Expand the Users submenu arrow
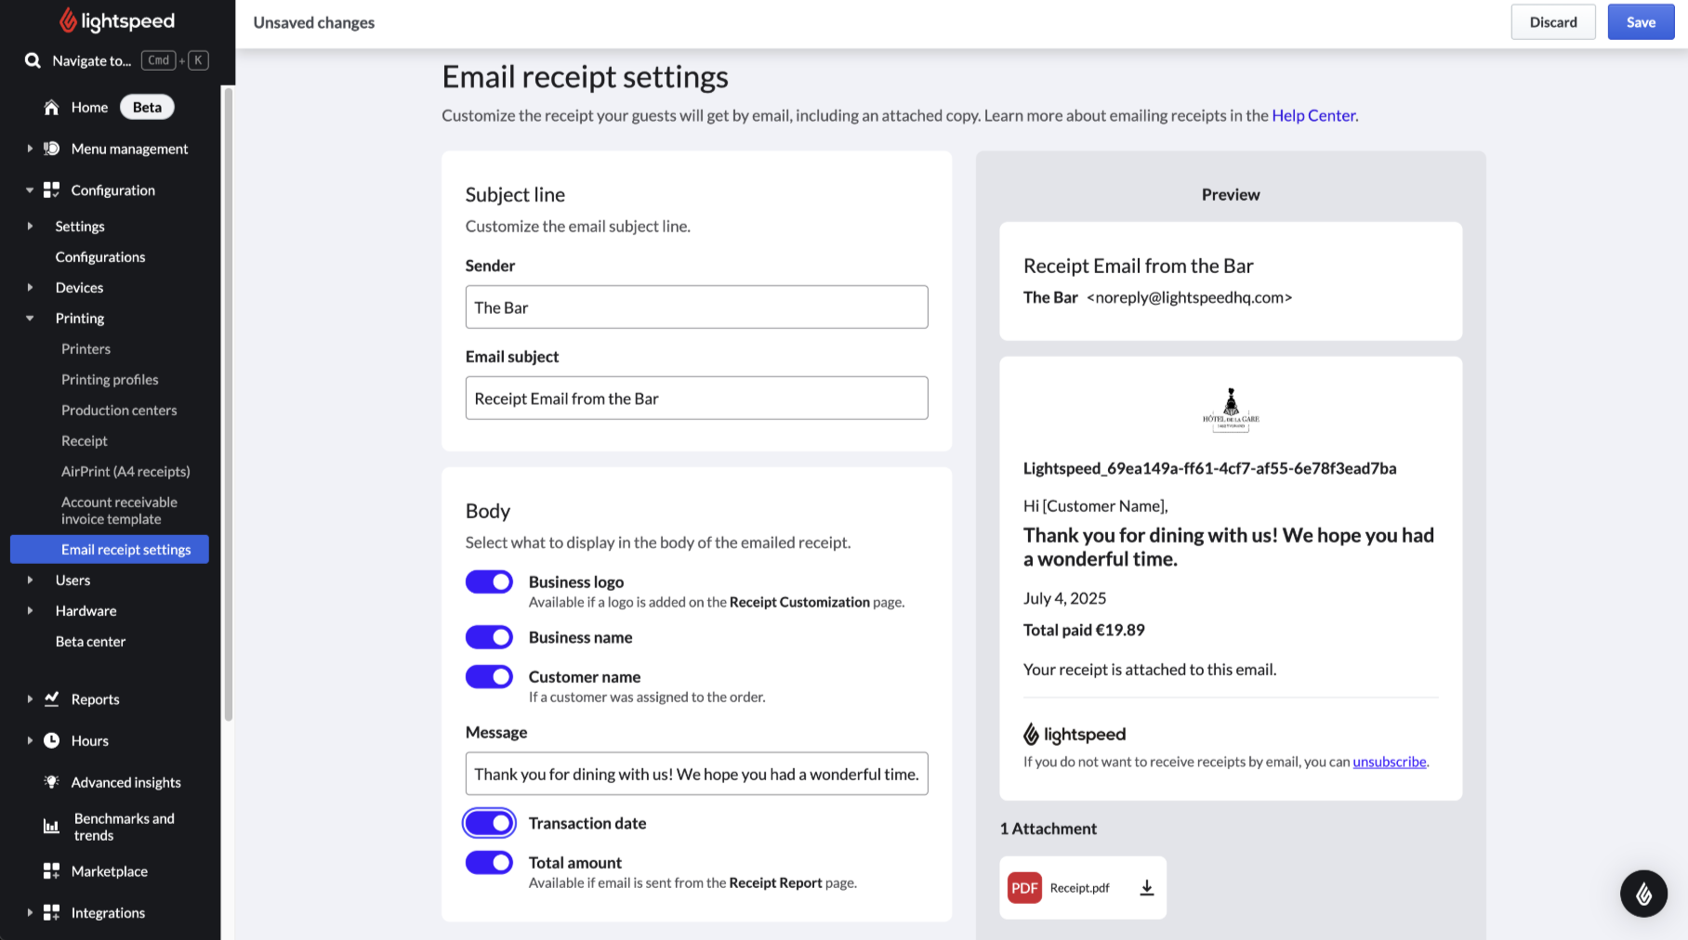This screenshot has height=940, width=1688. tap(30, 581)
